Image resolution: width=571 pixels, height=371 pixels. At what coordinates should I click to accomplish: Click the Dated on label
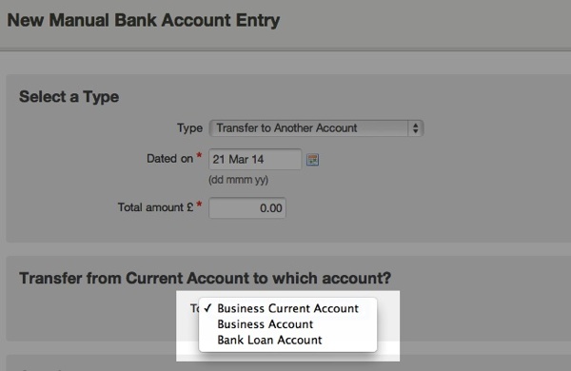pyautogui.click(x=169, y=159)
